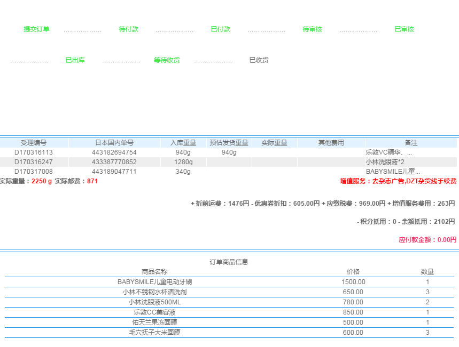Click the 340g weight cell
459x347 pixels.
[x=183, y=172]
